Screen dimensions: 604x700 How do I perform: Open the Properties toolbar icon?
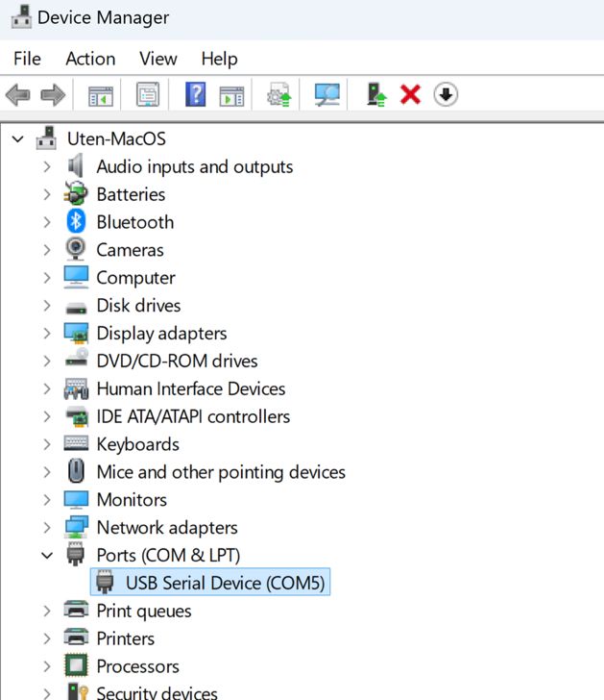[x=148, y=94]
